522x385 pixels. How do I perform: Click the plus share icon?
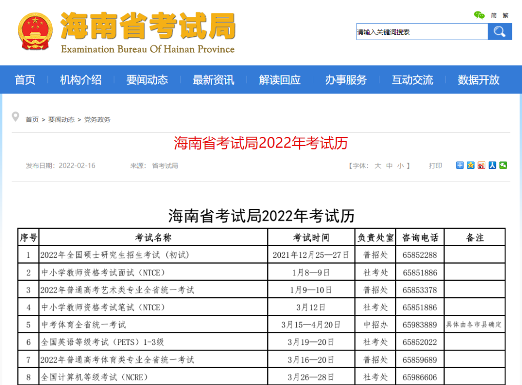[460, 165]
